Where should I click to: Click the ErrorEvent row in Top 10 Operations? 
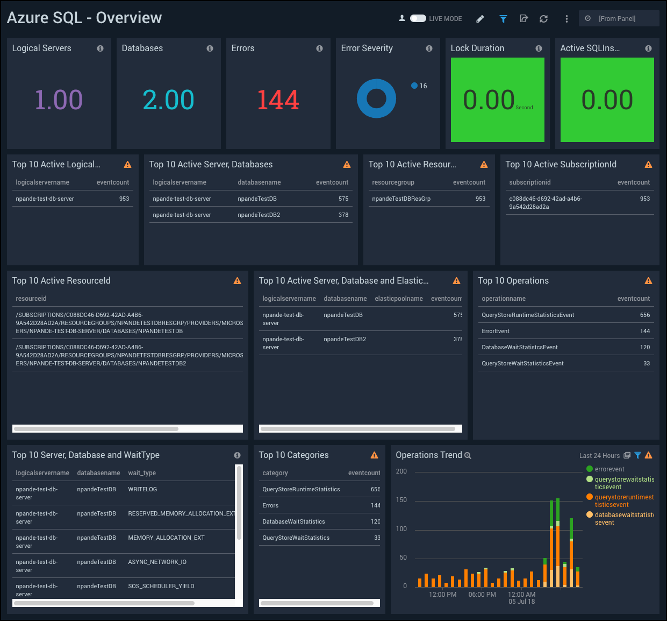point(496,331)
